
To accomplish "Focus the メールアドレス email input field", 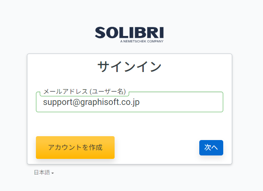I will (130, 102).
